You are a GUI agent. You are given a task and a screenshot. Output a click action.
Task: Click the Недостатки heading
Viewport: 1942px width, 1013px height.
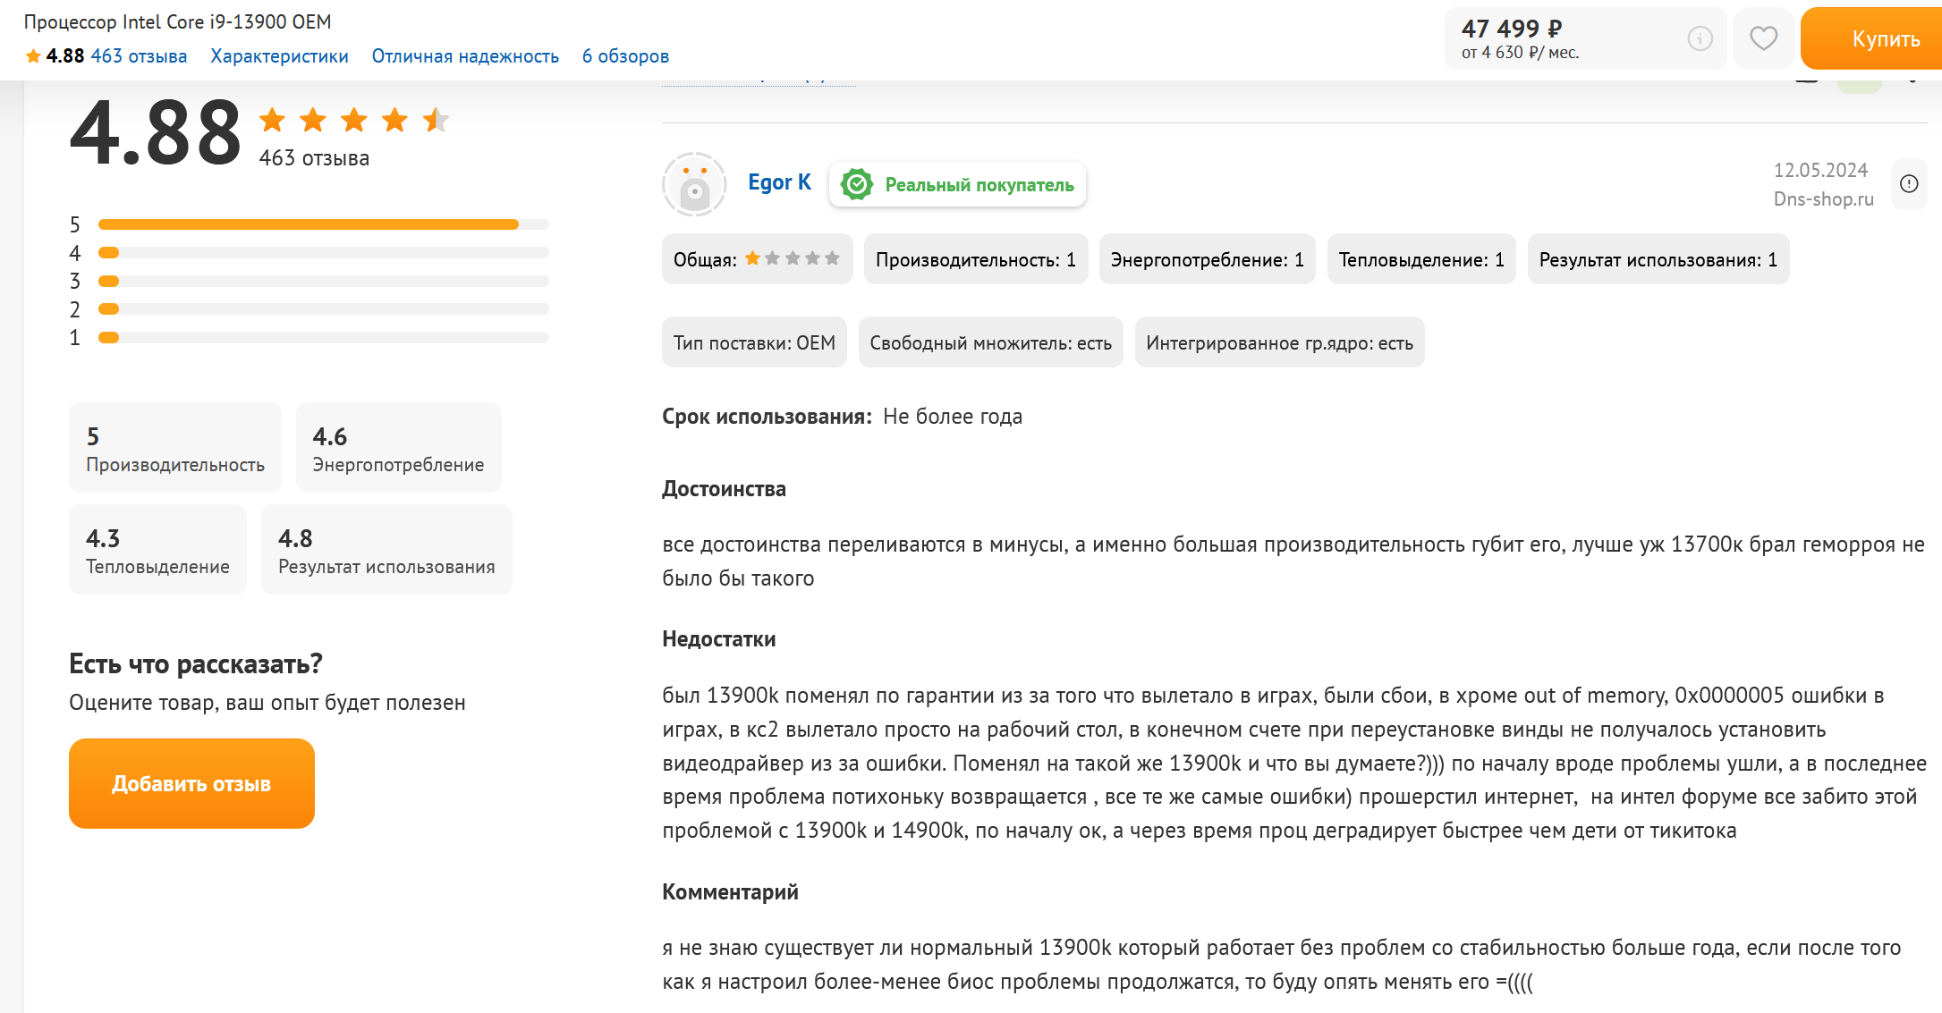[719, 639]
